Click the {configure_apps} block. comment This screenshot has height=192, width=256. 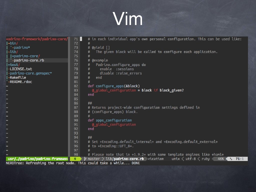point(113,112)
